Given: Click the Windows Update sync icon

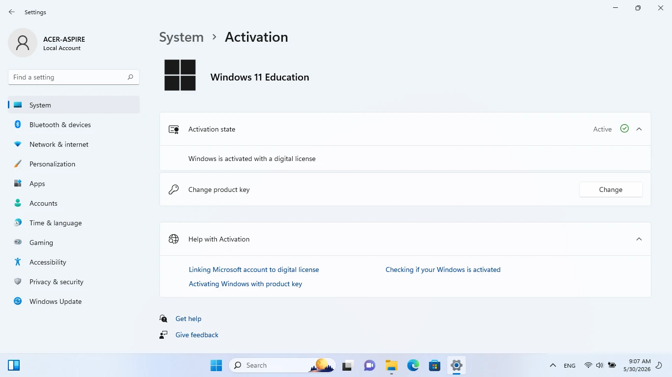Looking at the screenshot, I should (18, 301).
